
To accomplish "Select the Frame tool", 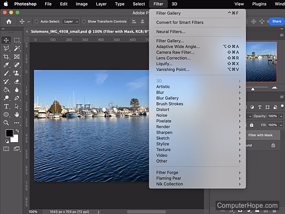I will (x=17, y=57).
